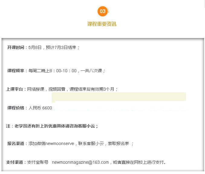The width and height of the screenshot is (205, 174).
Task: Click the beige highlighted blank bar
Action: pyautogui.click(x=119, y=97)
